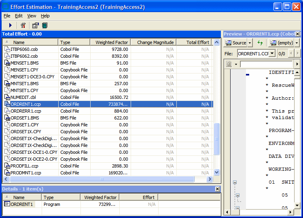The image size is (303, 218).
Task: Close the Details panel
Action: point(217,189)
